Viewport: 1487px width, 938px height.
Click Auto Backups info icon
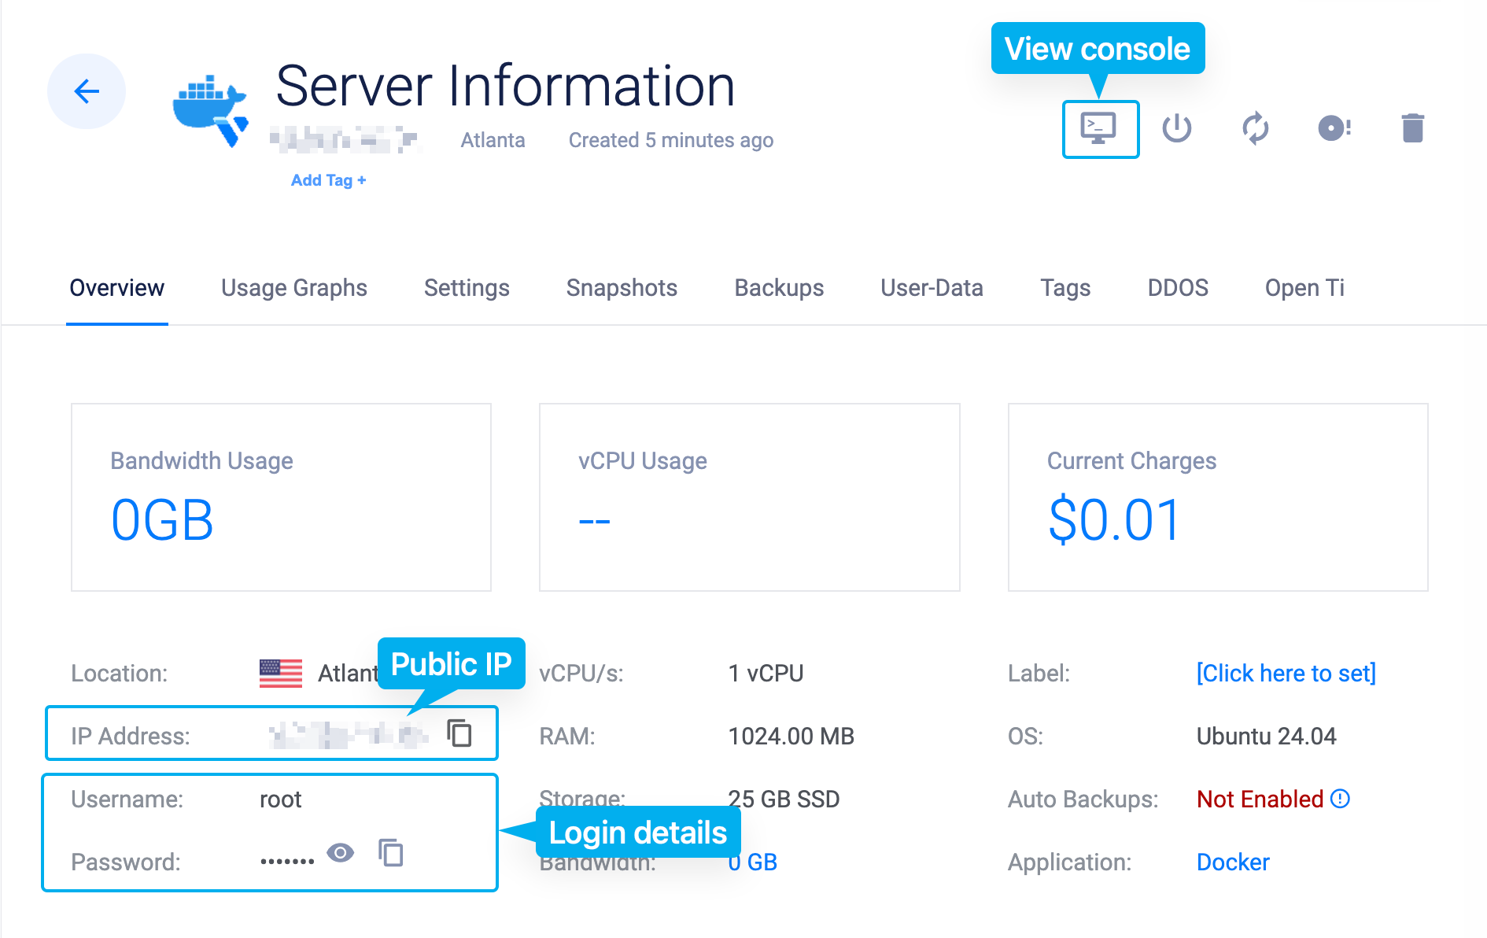(x=1340, y=799)
